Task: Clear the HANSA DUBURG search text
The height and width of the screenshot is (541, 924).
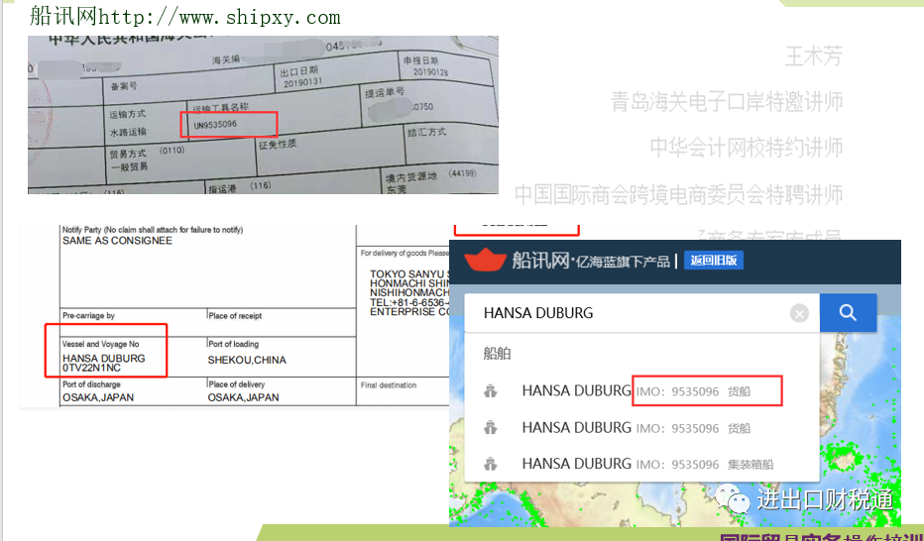Action: tap(799, 314)
